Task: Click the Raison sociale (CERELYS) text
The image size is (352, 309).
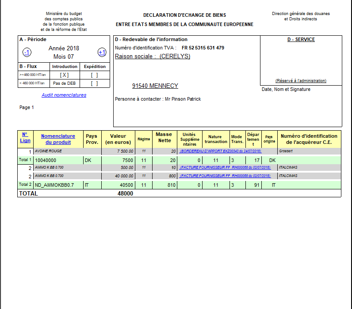Action: pos(153,57)
